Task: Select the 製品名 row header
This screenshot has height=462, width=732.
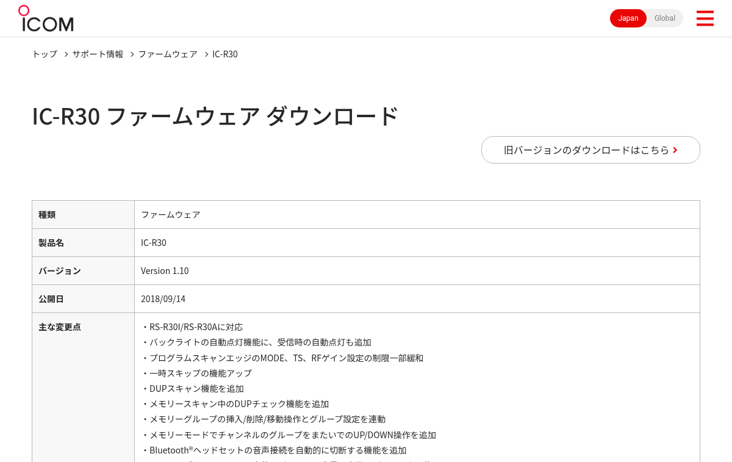Action: [x=83, y=243]
